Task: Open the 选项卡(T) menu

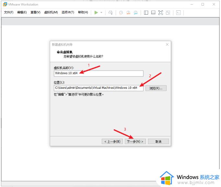Action: coord(68,12)
